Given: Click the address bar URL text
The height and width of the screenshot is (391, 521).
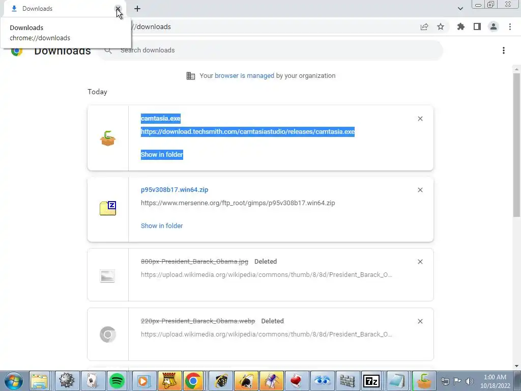Looking at the screenshot, I should 152,27.
